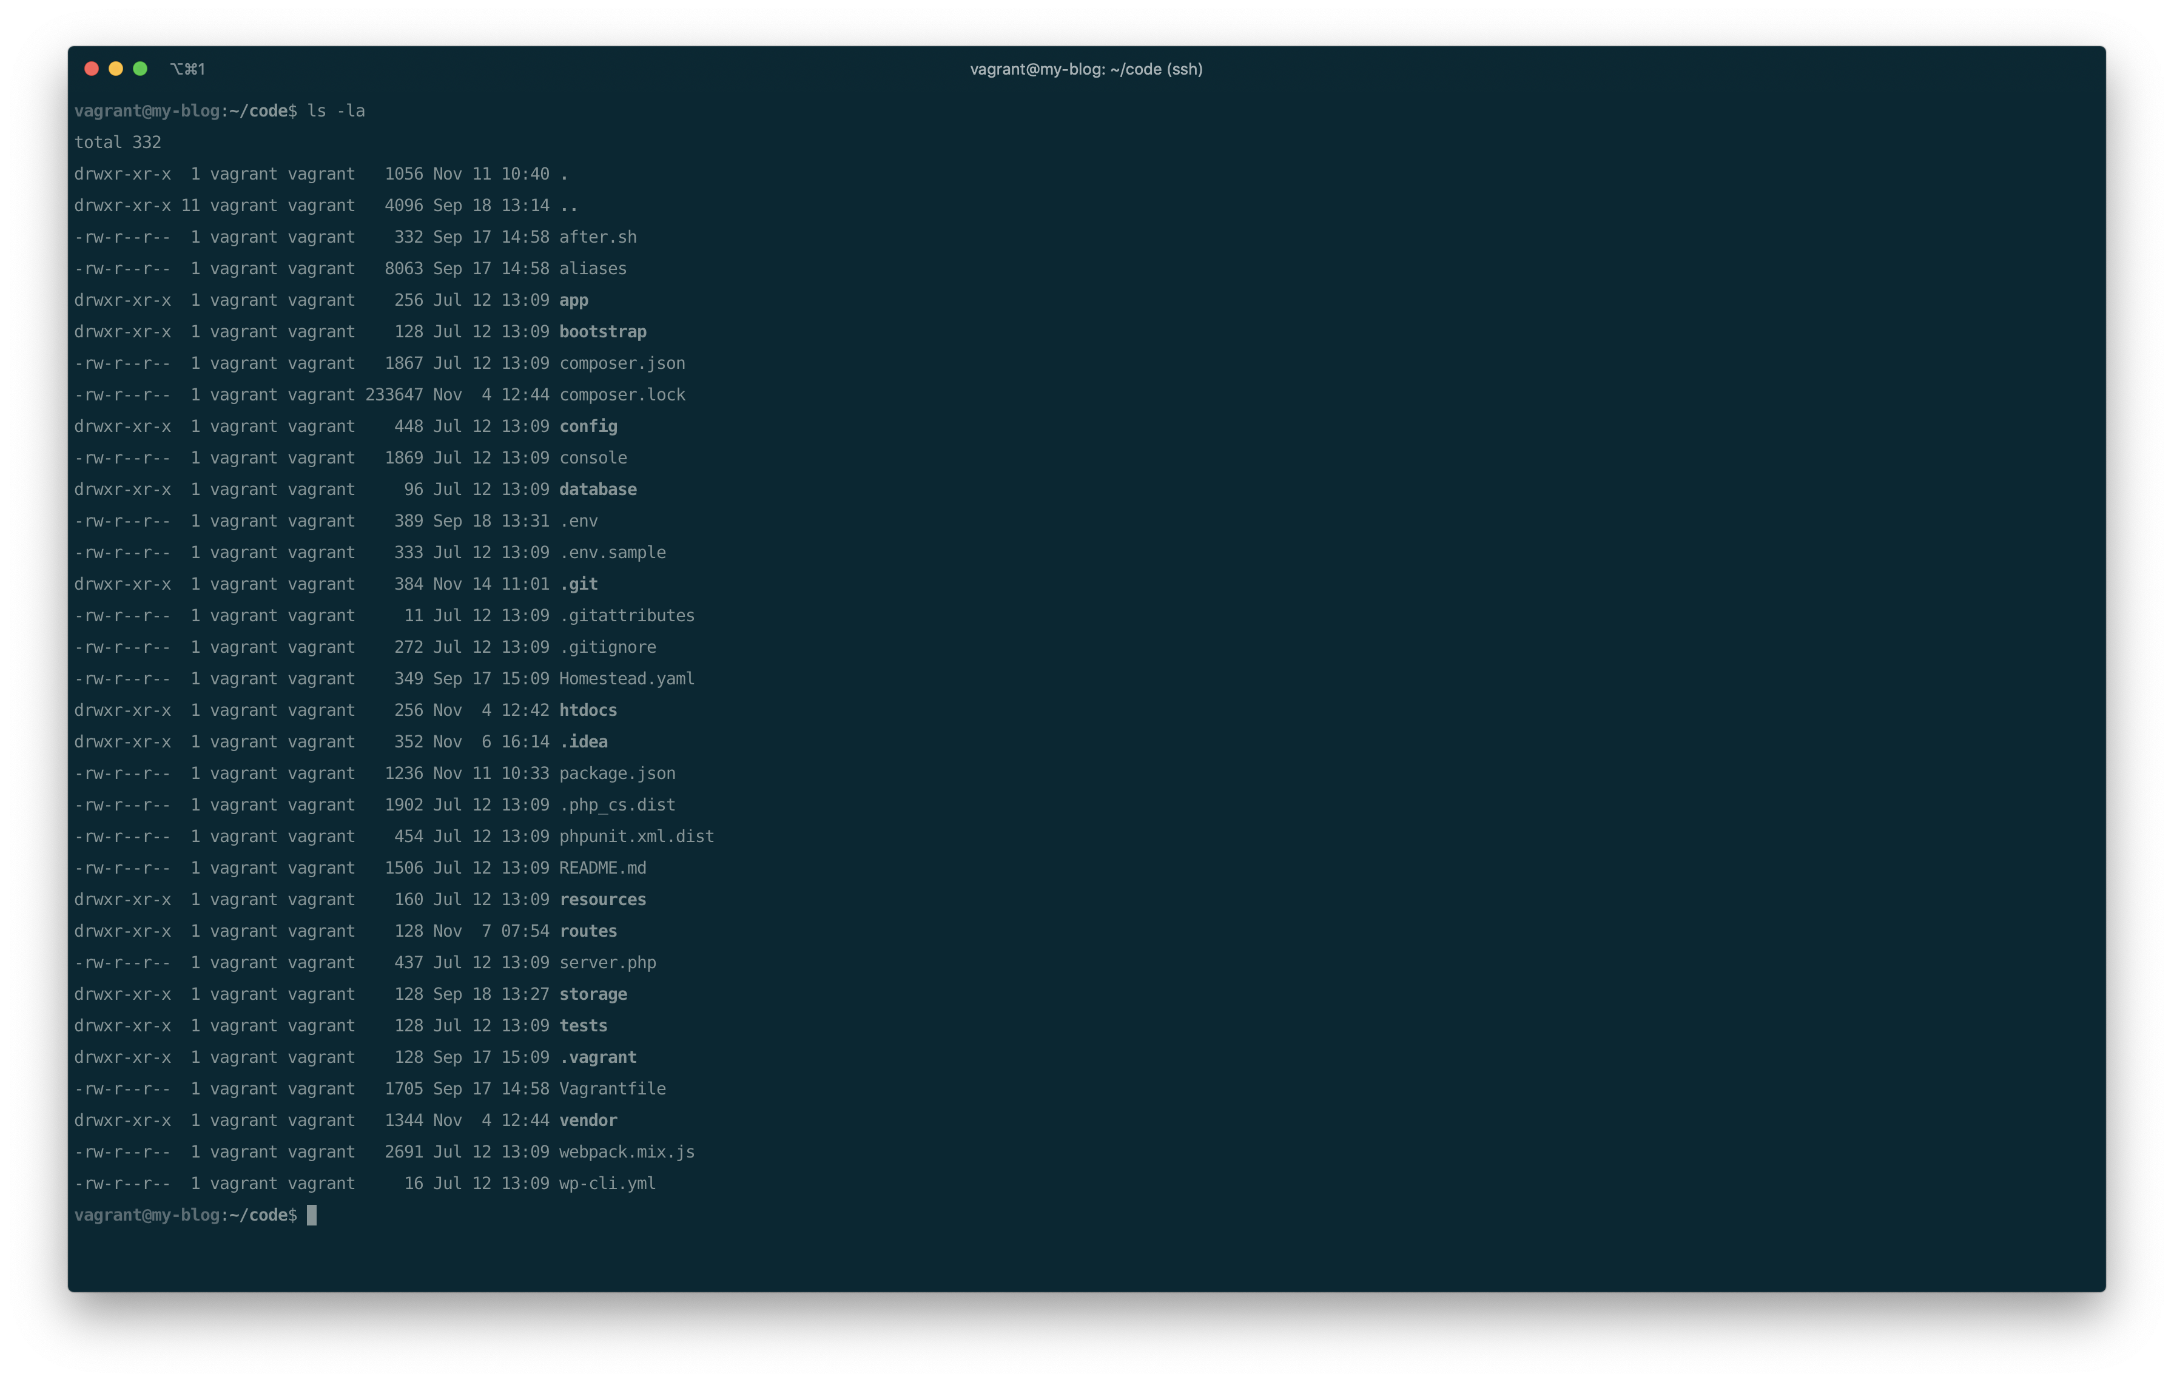Click the '.git' directory name
The width and height of the screenshot is (2174, 1382).
click(579, 584)
